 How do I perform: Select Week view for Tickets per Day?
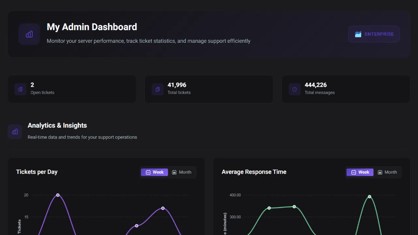tap(154, 172)
